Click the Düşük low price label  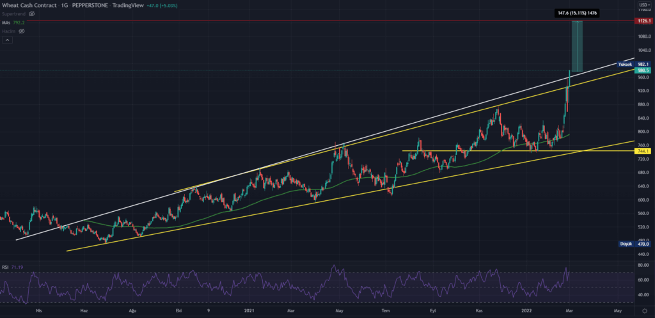pyautogui.click(x=626, y=244)
